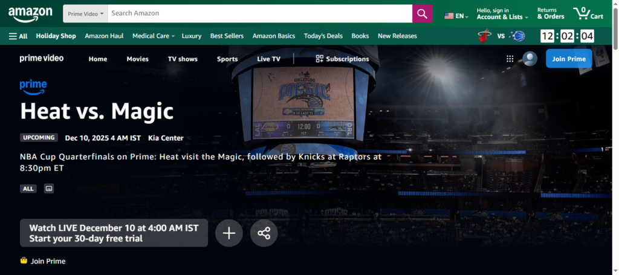Screen dimensions: 619x275
Task: Open the EN language selector
Action: (456, 16)
